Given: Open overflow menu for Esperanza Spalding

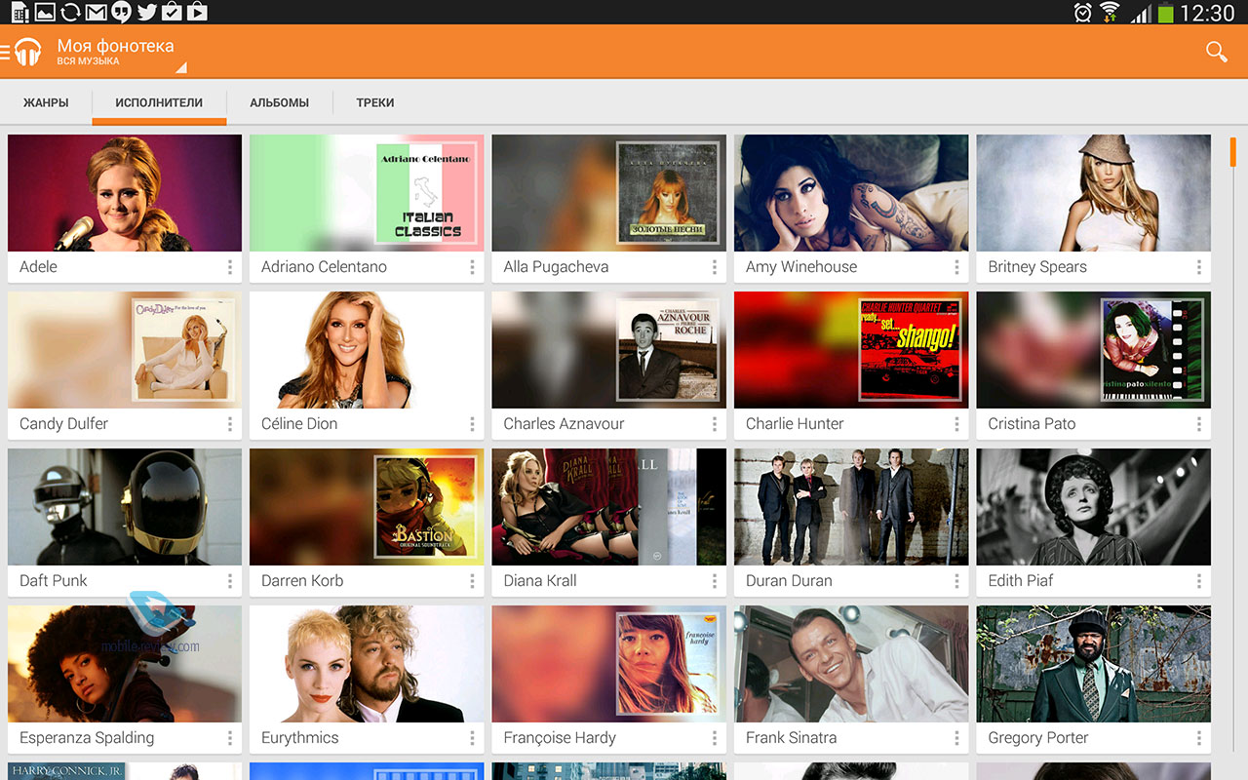Looking at the screenshot, I should pyautogui.click(x=230, y=738).
